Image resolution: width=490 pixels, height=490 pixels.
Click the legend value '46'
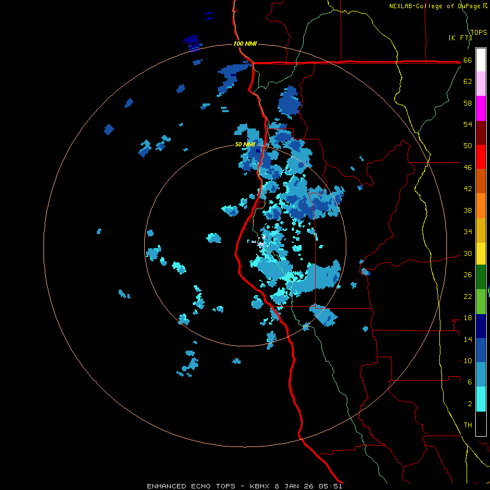tap(468, 168)
